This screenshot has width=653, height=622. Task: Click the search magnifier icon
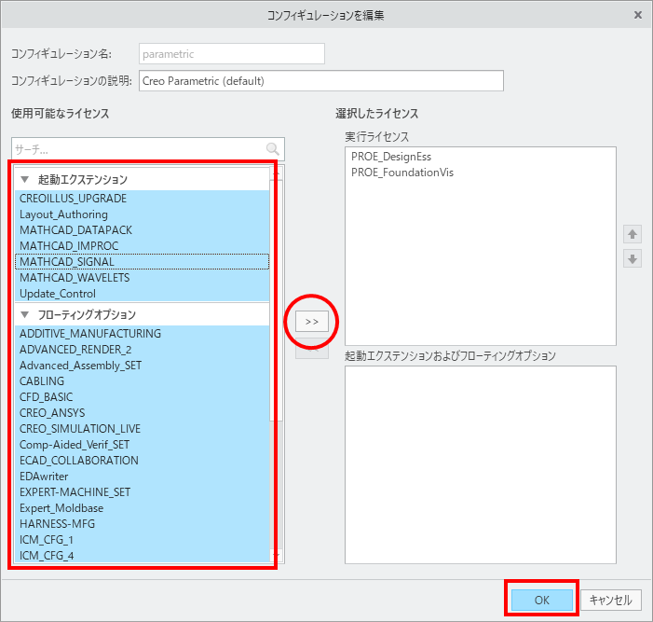272,149
